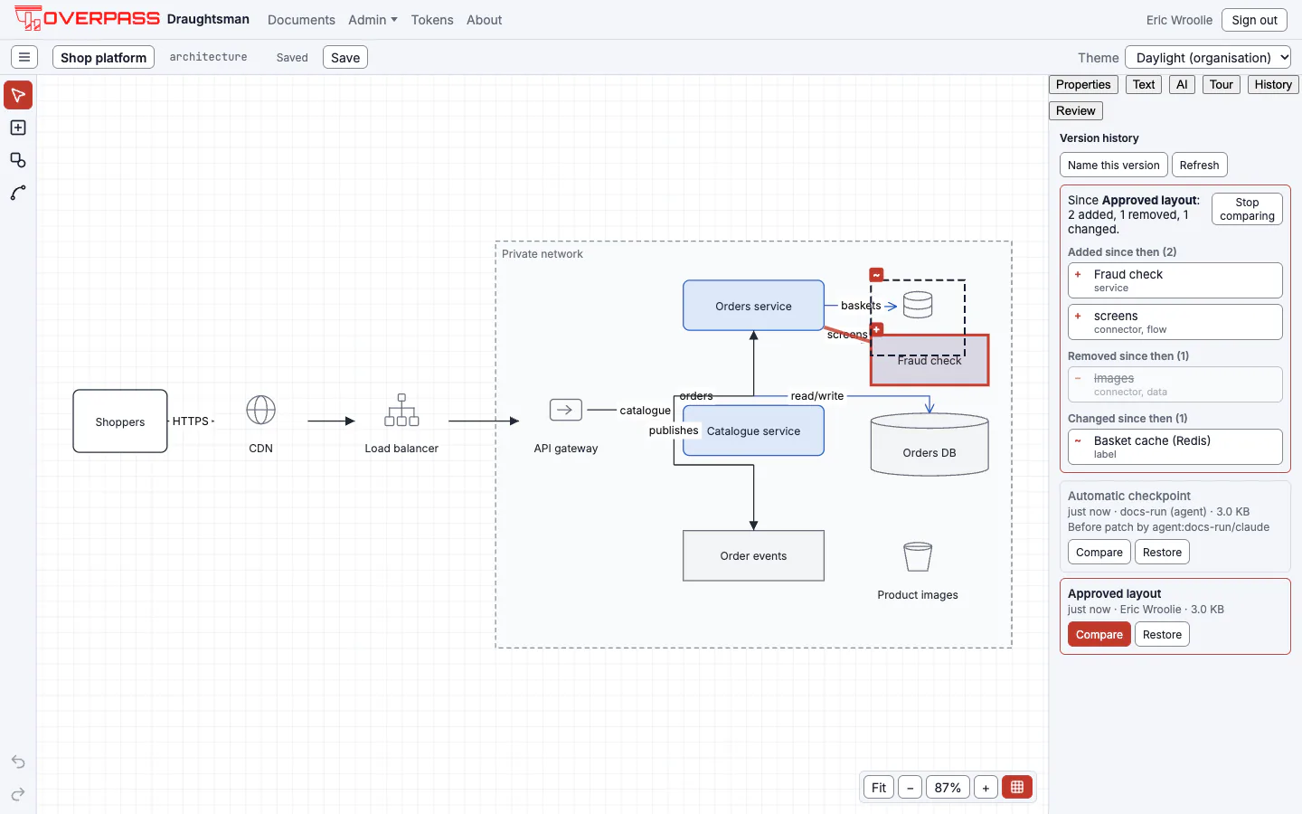Open the Theme dropdown
The image size is (1302, 814).
coord(1208,57)
